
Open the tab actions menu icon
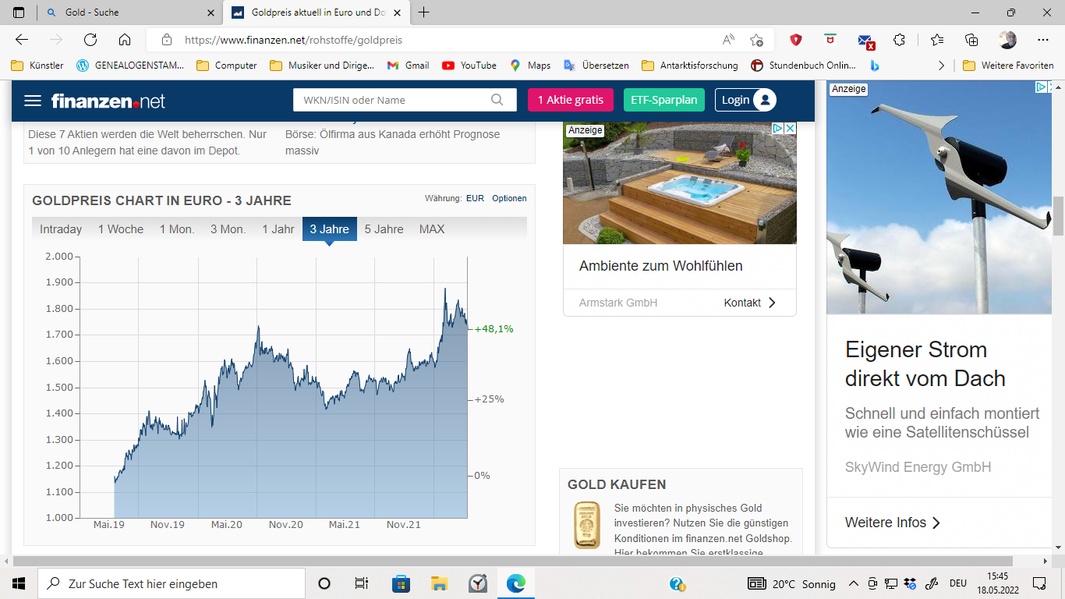pos(19,12)
